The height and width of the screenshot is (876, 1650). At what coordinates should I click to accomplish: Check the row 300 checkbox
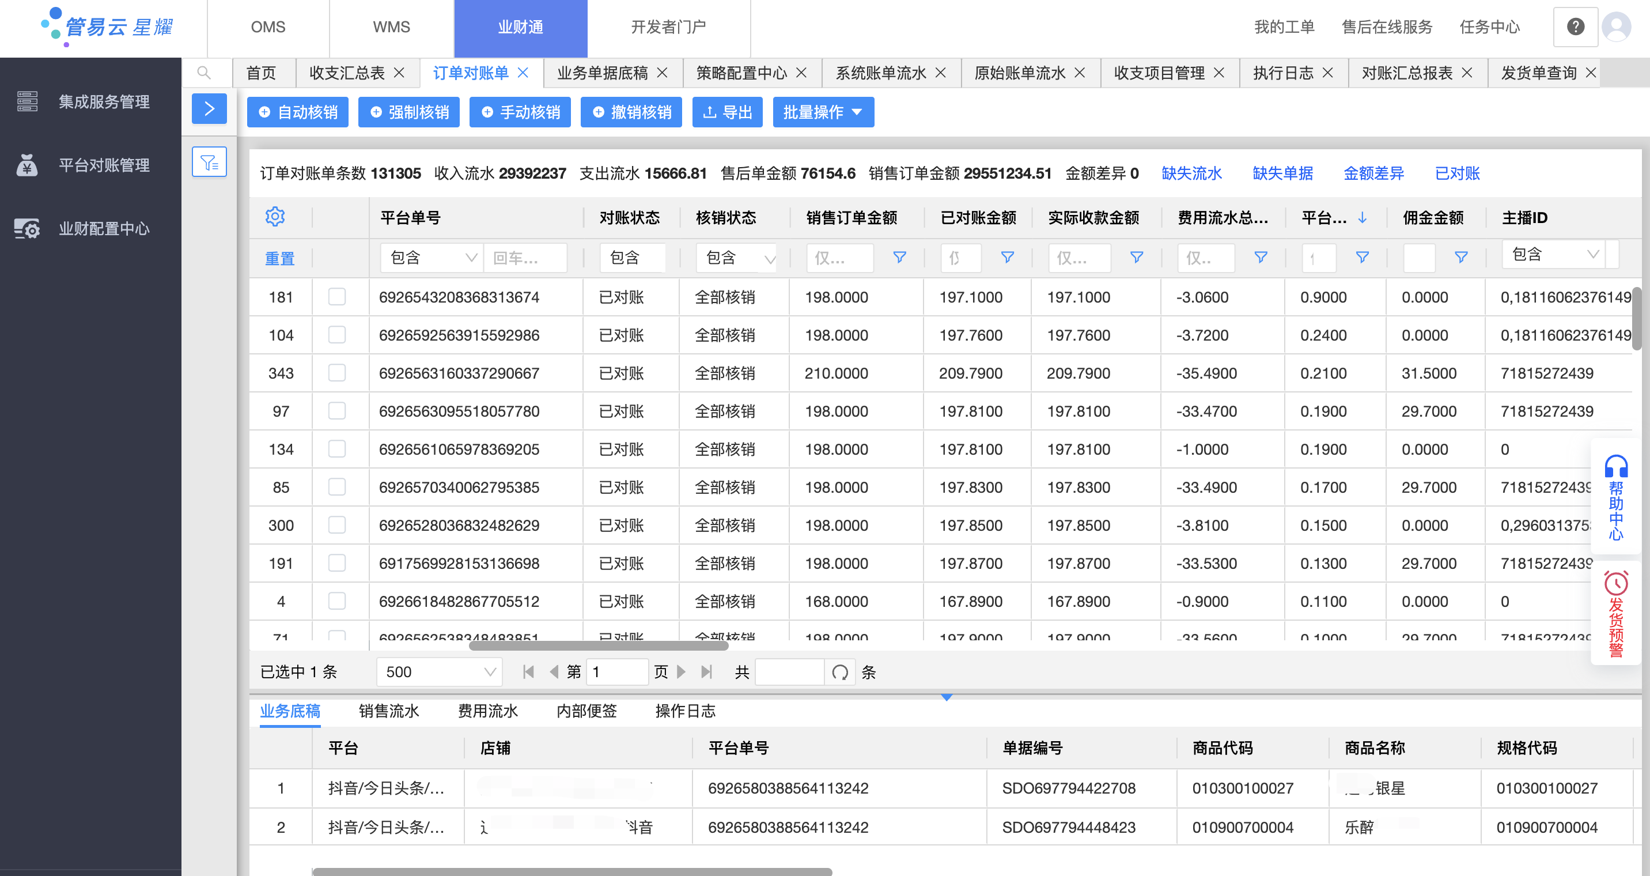tap(337, 525)
